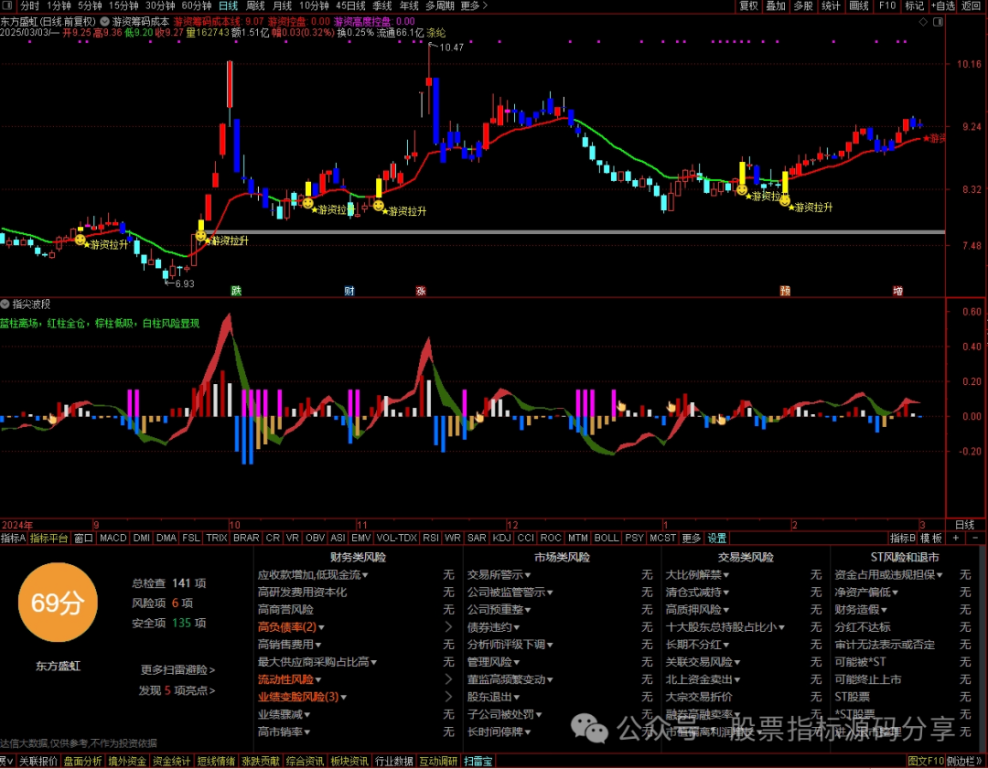Screen dimensions: 988x769
Task: Switch to 指标A indicator group
Action: [13, 538]
